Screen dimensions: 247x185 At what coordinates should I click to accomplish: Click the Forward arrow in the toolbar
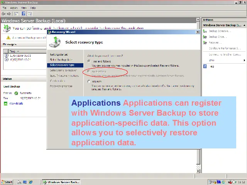click(9, 13)
